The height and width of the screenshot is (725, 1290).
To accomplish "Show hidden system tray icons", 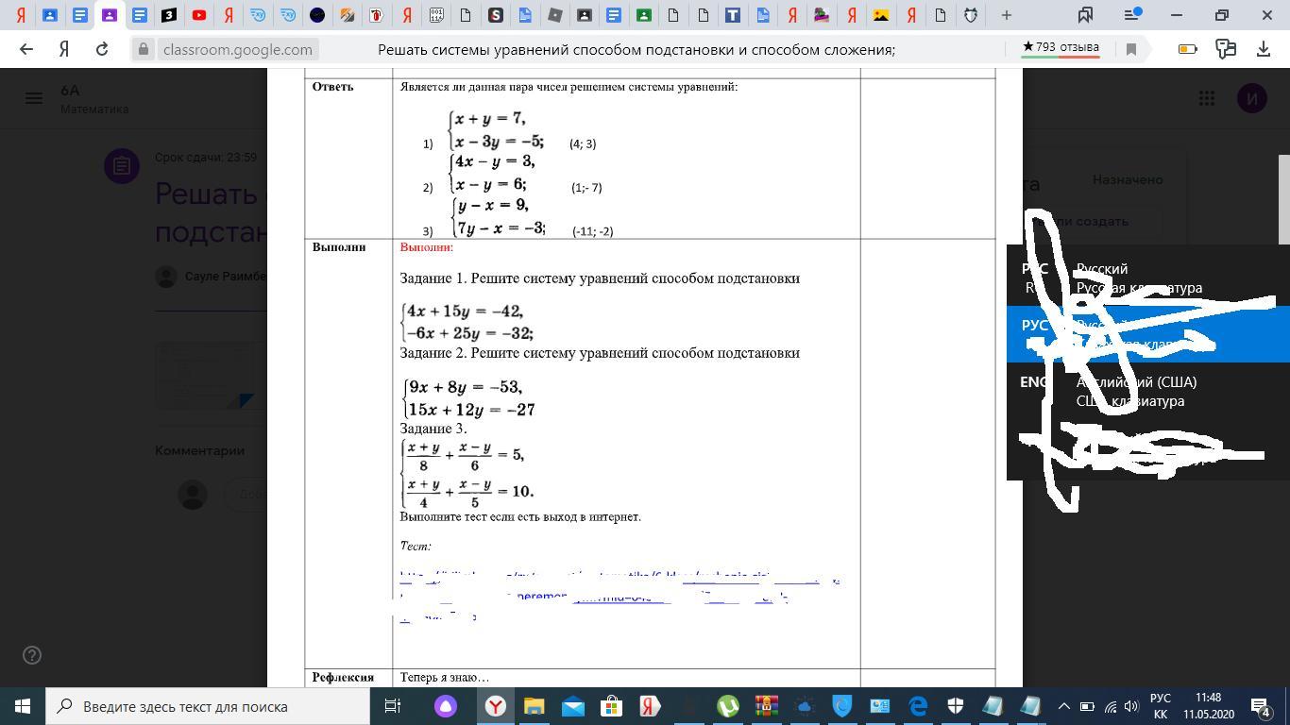I will (x=1063, y=706).
